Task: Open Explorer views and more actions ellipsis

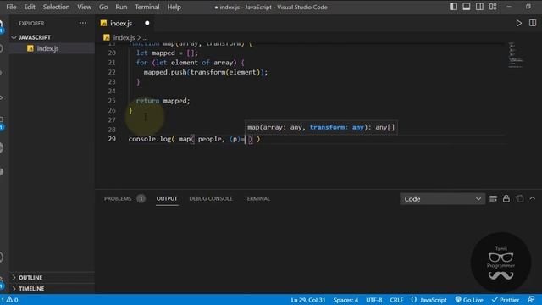Action: (x=83, y=23)
